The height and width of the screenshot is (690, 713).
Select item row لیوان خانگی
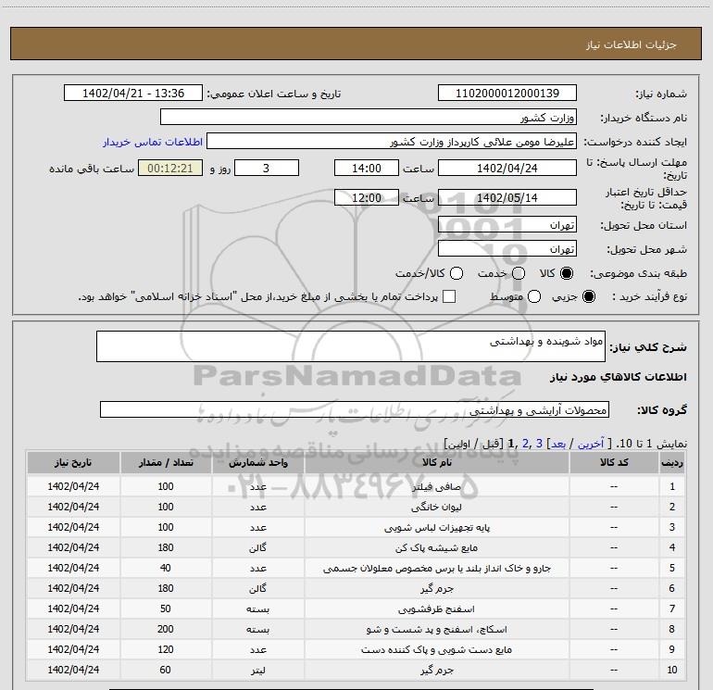pyautogui.click(x=356, y=507)
